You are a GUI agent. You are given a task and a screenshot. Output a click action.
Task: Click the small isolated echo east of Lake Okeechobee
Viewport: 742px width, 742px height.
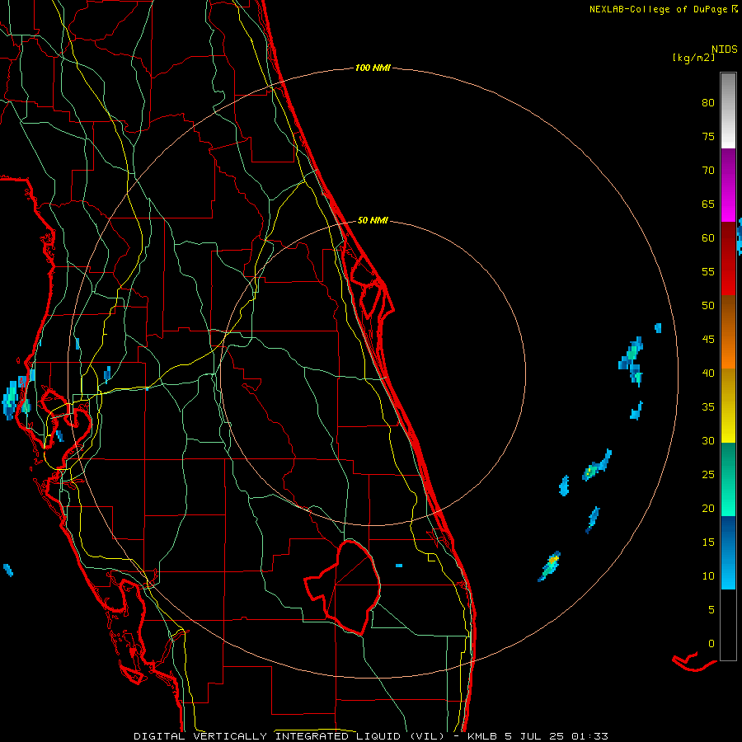click(399, 566)
